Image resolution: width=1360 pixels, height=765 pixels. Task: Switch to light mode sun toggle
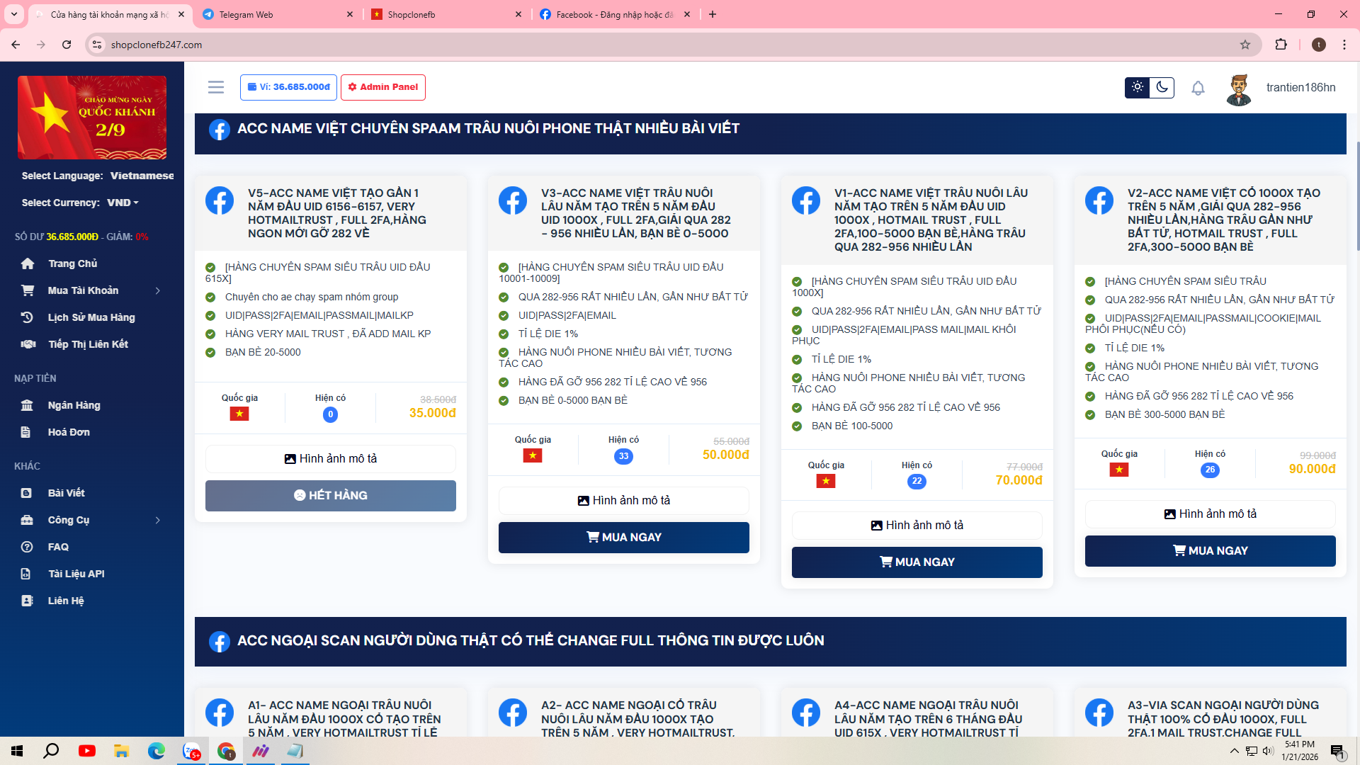point(1138,87)
